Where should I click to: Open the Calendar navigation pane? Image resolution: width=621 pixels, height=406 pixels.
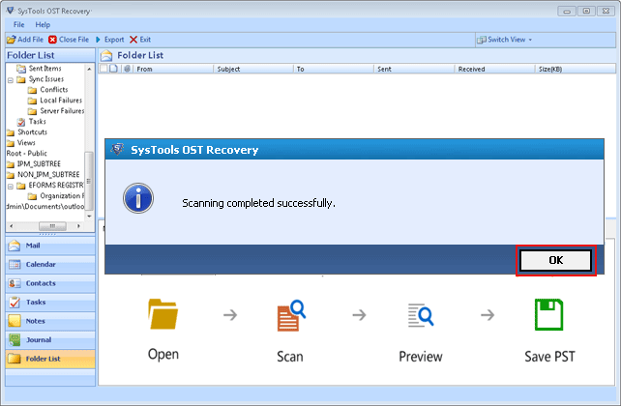point(50,264)
